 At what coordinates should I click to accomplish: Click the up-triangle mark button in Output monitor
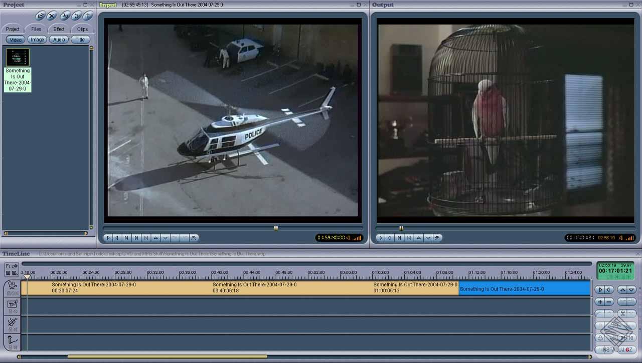tap(418, 238)
